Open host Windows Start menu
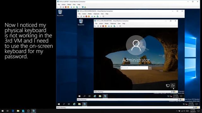The image size is (202, 113). [3, 111]
